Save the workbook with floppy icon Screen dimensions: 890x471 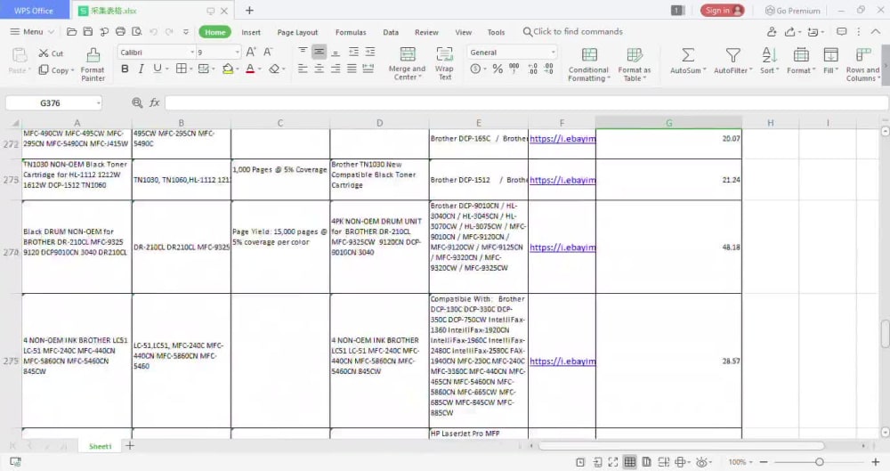click(x=88, y=32)
